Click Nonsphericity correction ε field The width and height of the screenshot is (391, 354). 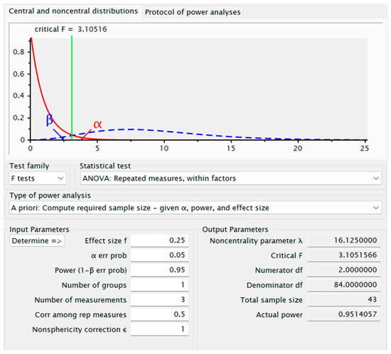159,329
